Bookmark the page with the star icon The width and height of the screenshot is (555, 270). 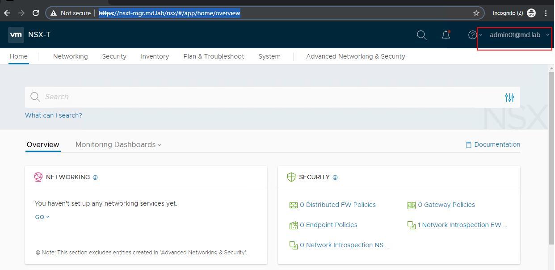click(476, 13)
